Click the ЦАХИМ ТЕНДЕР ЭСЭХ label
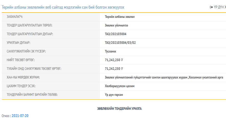226x118 pixels. [21, 86]
